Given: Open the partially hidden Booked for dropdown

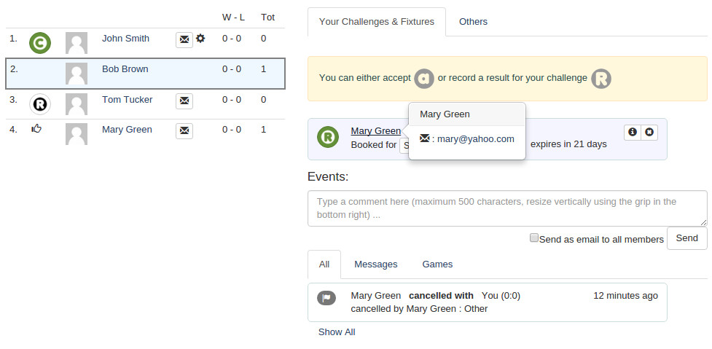Looking at the screenshot, I should (x=404, y=145).
